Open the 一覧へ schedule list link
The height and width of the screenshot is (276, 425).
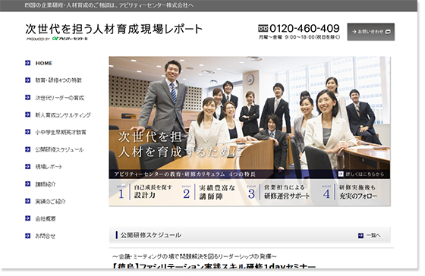coord(373,235)
